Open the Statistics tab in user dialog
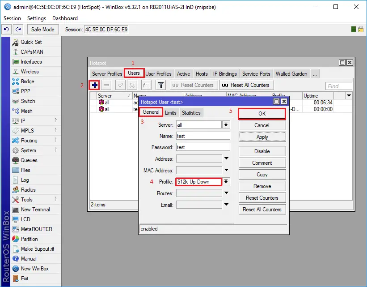367x287 pixels. pyautogui.click(x=191, y=113)
